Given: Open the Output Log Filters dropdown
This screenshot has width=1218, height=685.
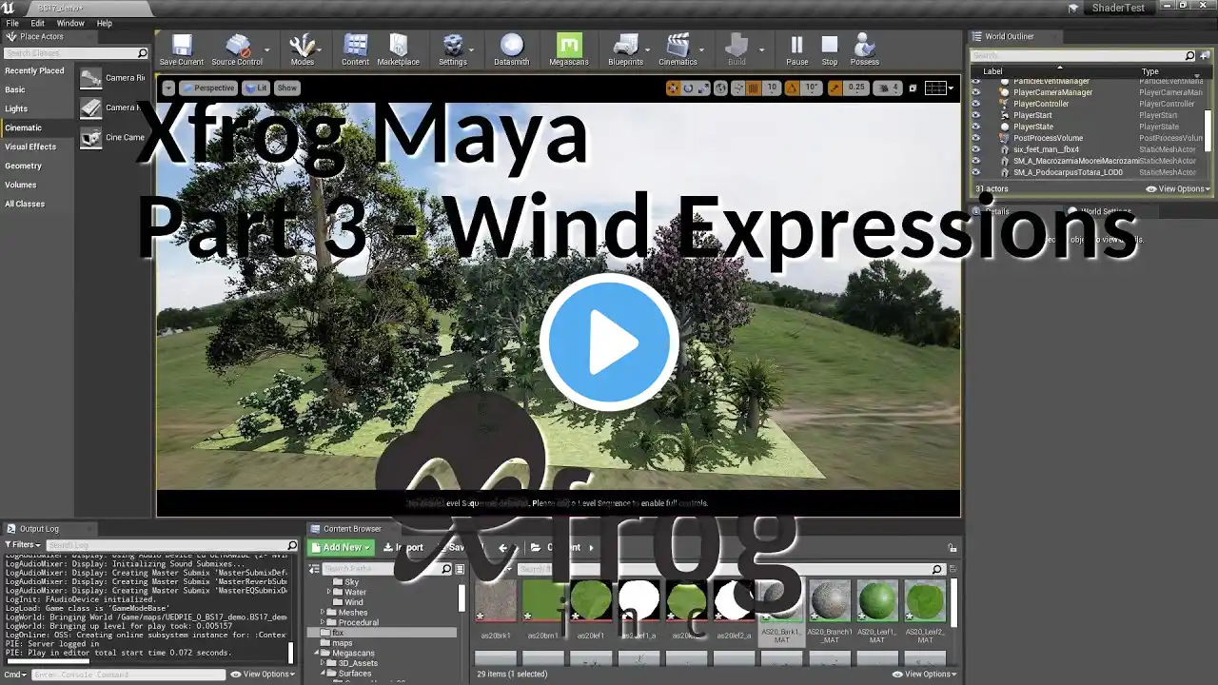Looking at the screenshot, I should pyautogui.click(x=23, y=544).
